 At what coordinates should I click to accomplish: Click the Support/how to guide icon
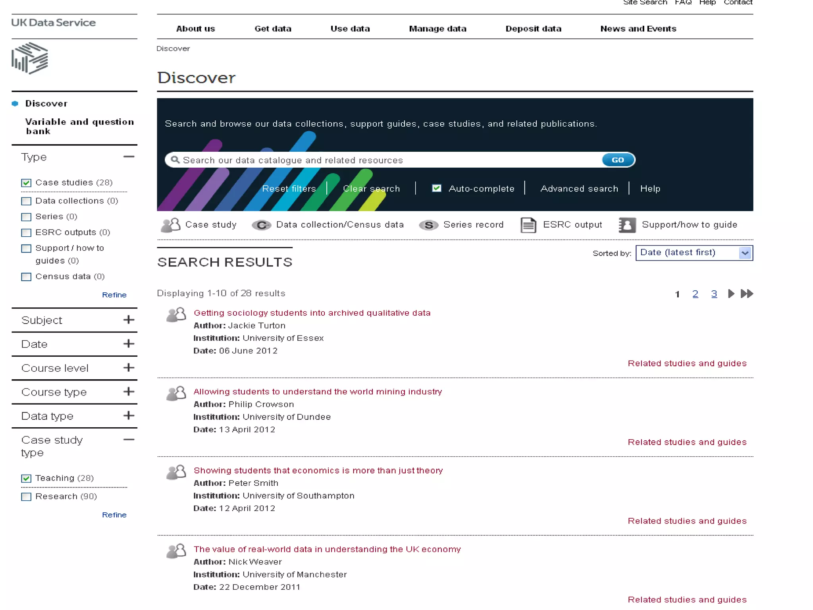click(627, 225)
